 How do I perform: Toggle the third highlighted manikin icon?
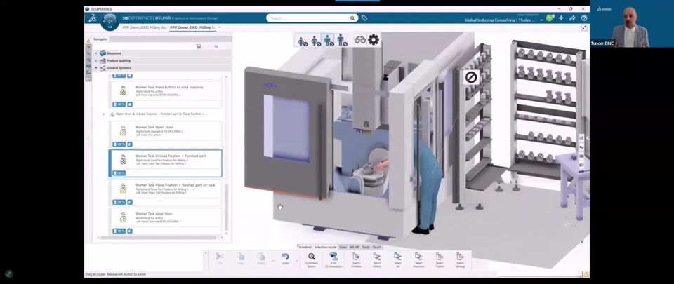click(x=328, y=41)
